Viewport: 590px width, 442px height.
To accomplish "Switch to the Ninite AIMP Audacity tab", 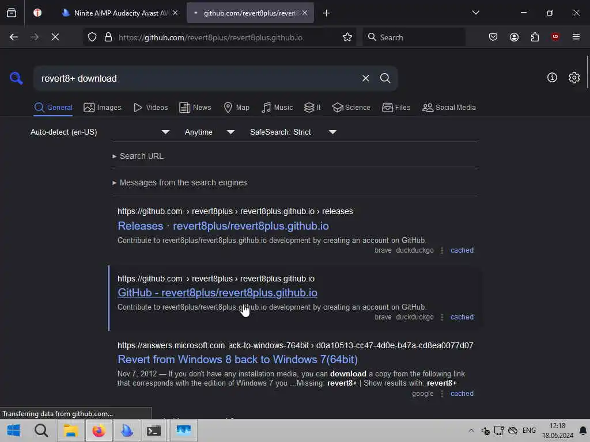I will coord(120,13).
